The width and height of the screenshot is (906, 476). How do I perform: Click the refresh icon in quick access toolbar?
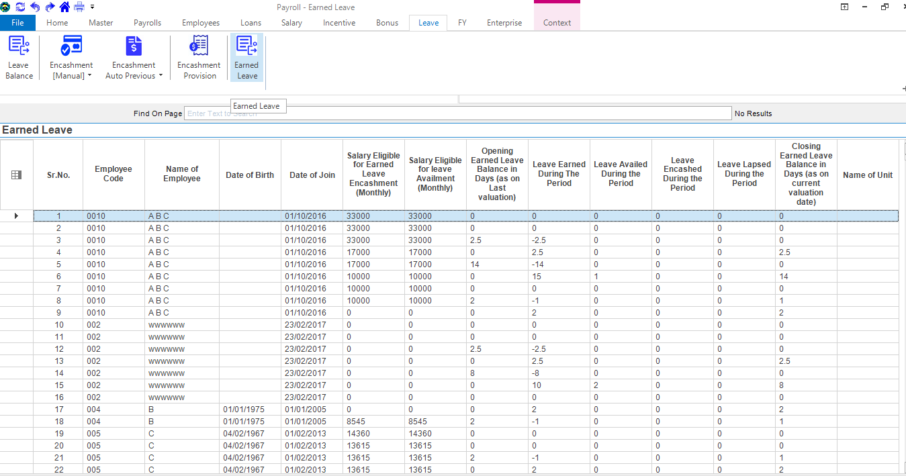click(x=20, y=7)
